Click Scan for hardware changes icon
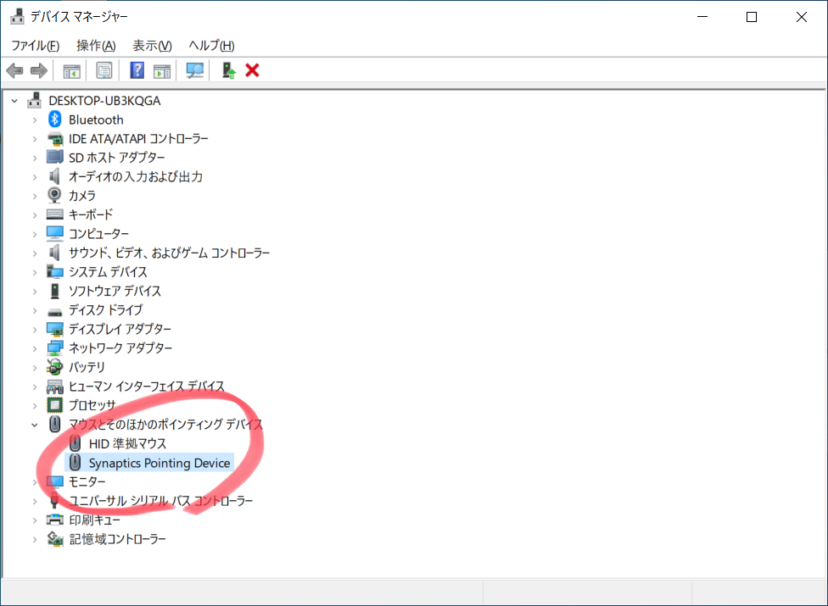828x606 pixels. pos(195,70)
